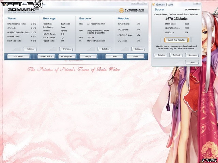Save results with Save as...
The image size is (218, 163).
coord(192,55)
